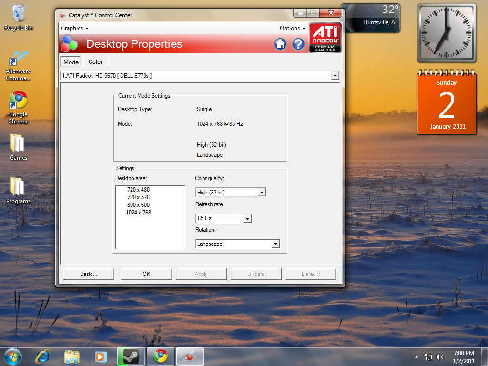
Task: Click the Apply button
Action: [x=201, y=274]
